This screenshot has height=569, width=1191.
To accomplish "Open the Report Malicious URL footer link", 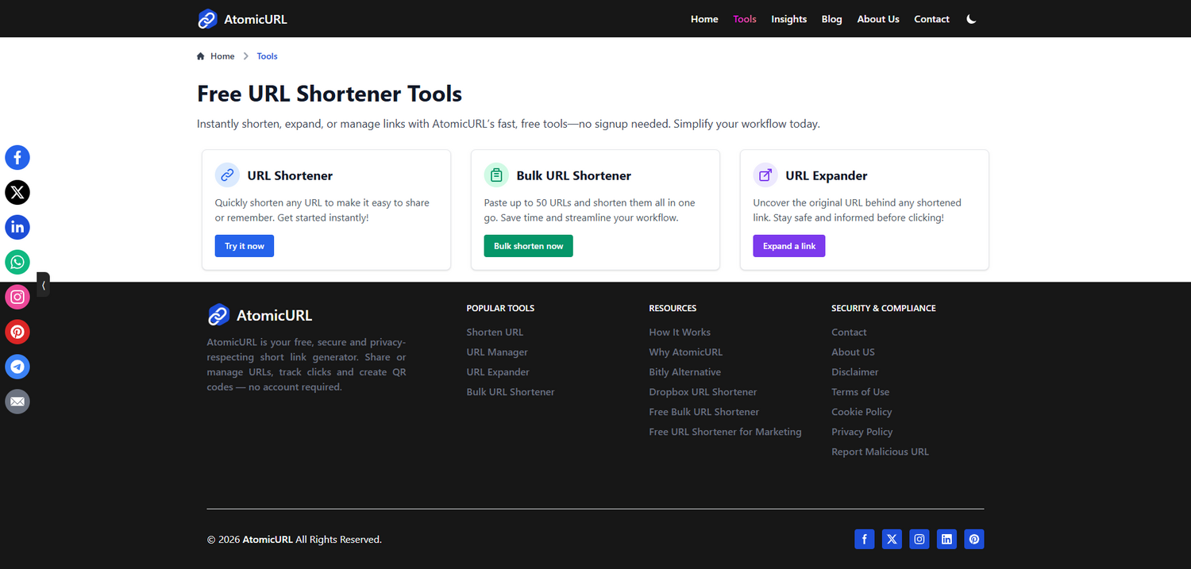I will (x=880, y=452).
